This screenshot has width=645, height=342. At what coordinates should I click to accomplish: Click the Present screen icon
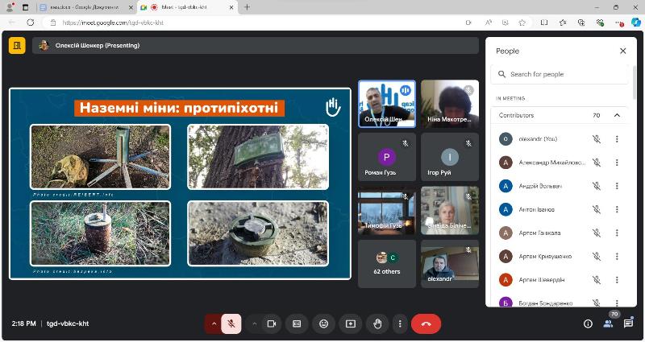coord(350,323)
